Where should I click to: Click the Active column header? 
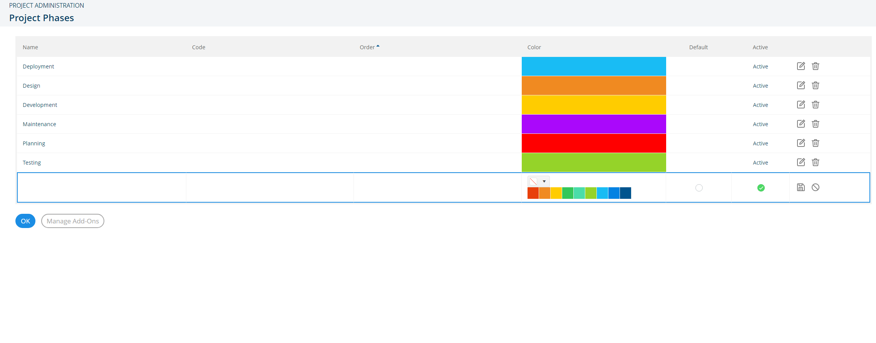[x=760, y=47]
